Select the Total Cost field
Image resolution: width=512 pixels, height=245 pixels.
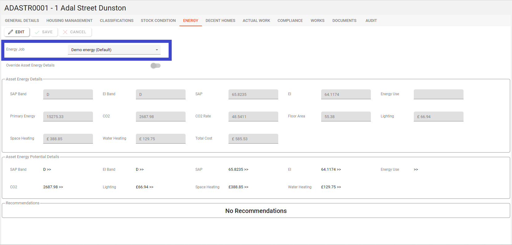point(253,139)
